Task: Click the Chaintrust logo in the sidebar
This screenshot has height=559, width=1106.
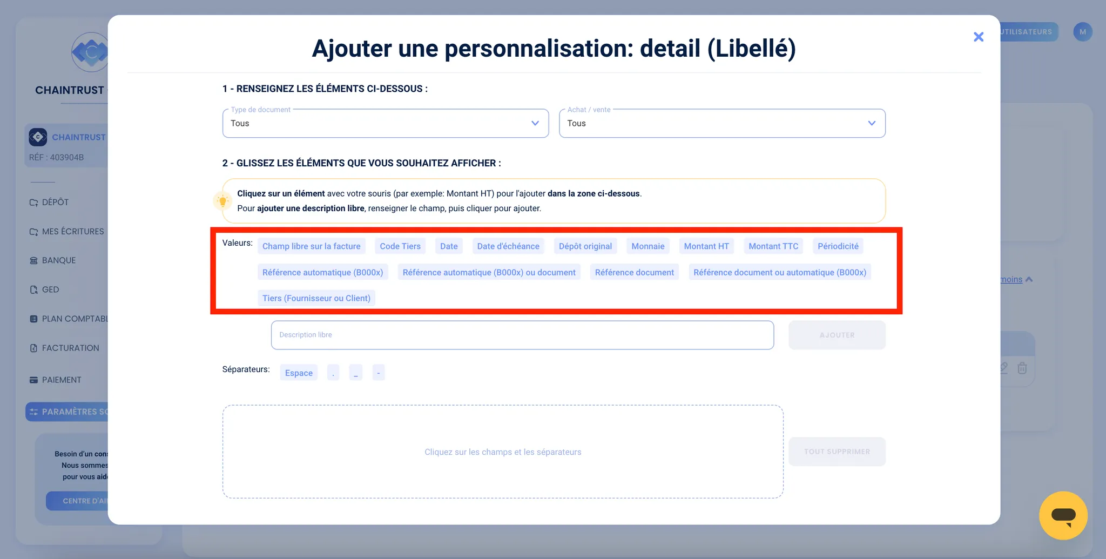Action: pos(90,52)
